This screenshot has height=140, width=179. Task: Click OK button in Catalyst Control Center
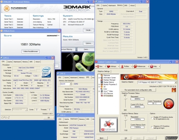click(126, 138)
